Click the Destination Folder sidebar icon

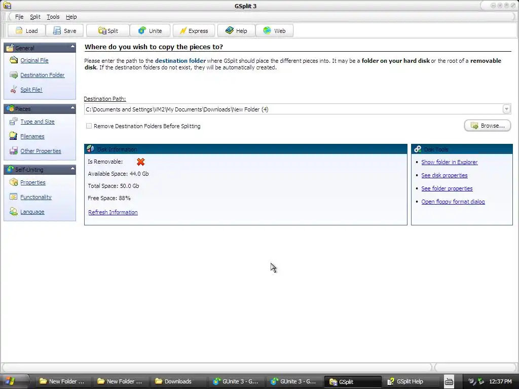point(14,75)
